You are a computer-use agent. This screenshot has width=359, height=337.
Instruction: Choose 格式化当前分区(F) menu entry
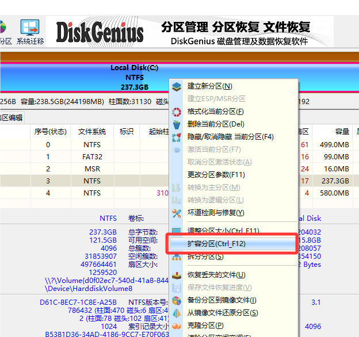coord(234,112)
